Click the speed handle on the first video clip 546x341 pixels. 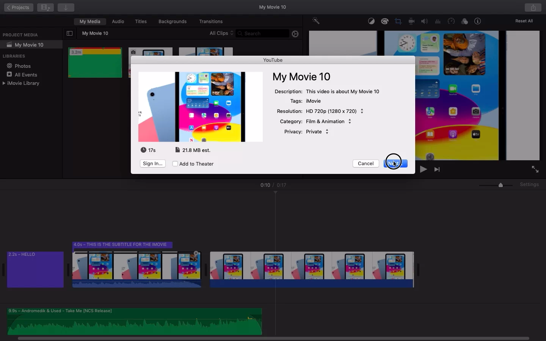pyautogui.click(x=196, y=253)
